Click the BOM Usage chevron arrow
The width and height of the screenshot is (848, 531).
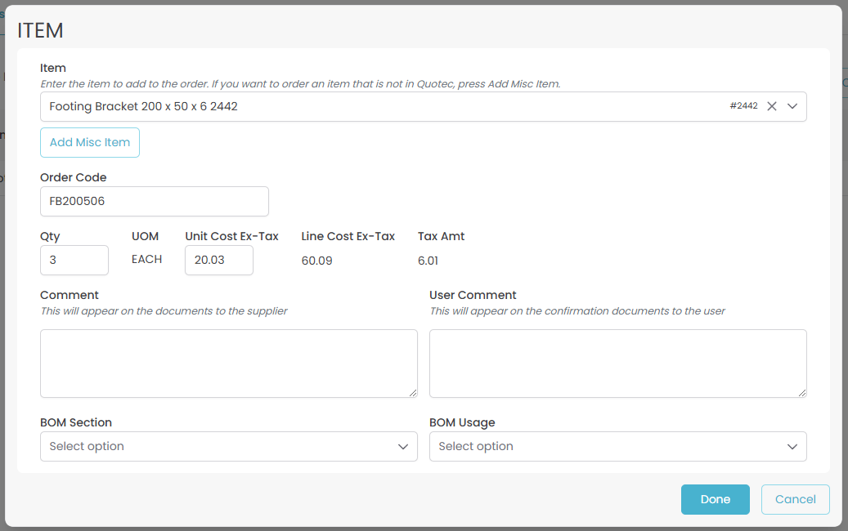[792, 447]
